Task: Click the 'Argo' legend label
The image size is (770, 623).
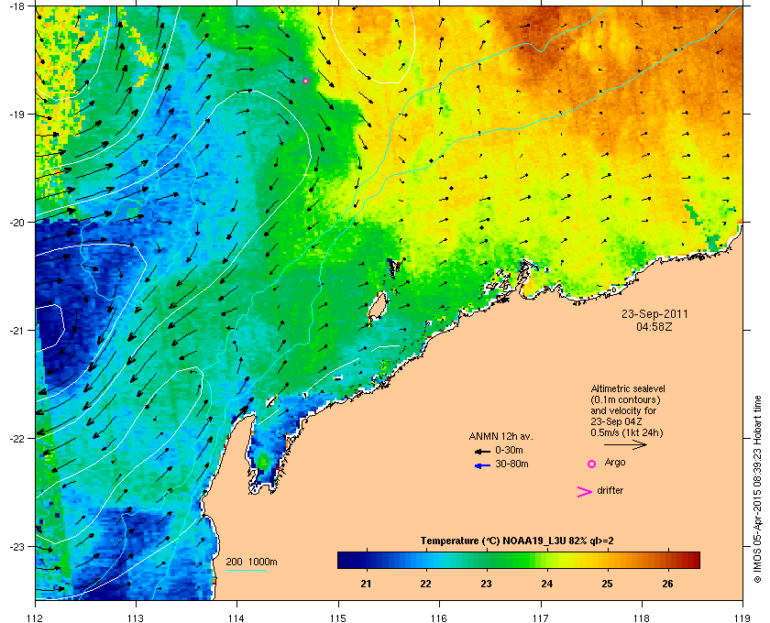Action: (x=615, y=463)
